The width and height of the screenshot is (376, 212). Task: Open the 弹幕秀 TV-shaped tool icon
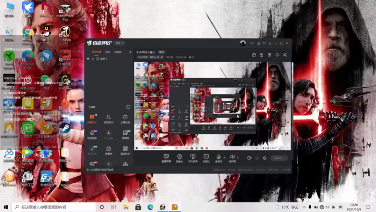coord(109,150)
